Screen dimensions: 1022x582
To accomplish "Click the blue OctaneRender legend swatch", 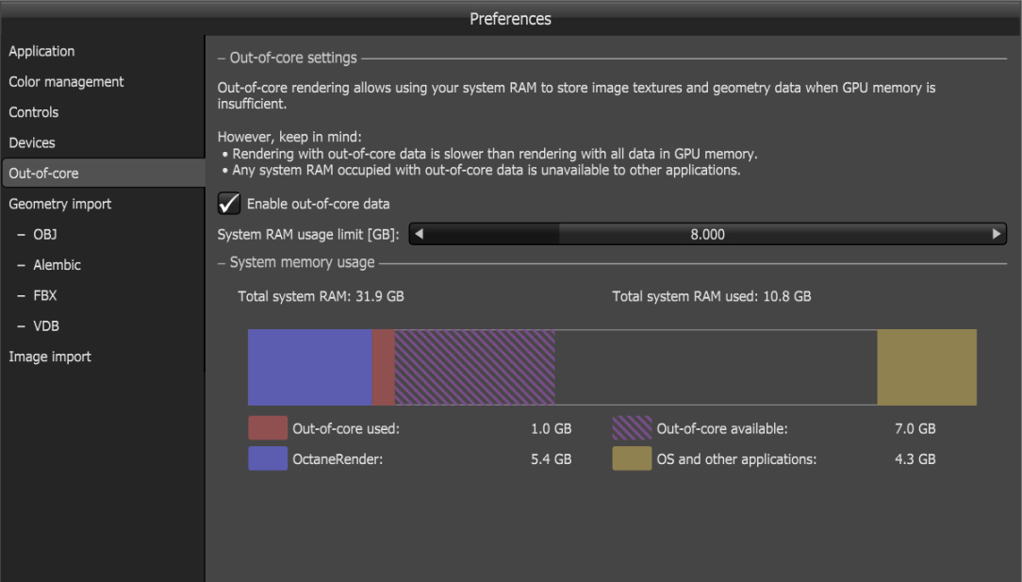I will (x=268, y=459).
